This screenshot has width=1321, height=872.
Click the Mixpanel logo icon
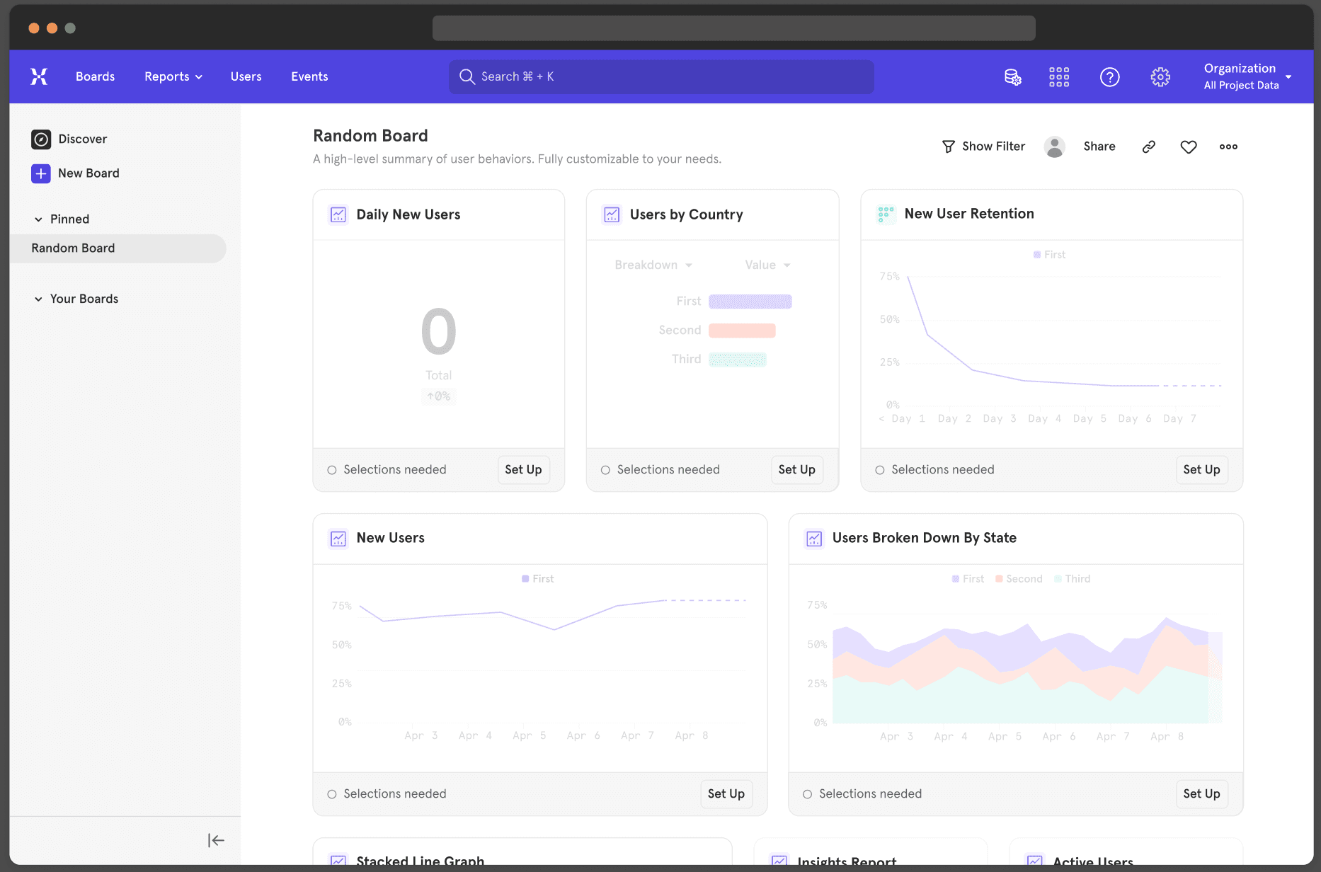point(39,76)
